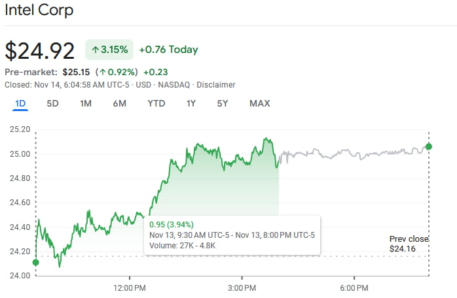
Task: Click the $24.92 stock price
Action: [x=40, y=50]
